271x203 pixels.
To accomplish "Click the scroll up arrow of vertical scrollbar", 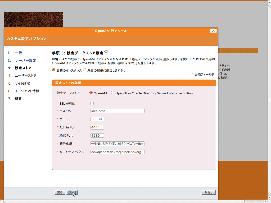I will [x=269, y=2].
